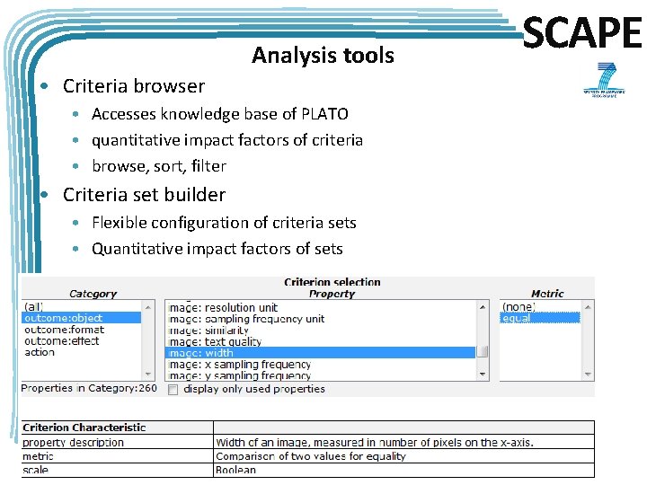This screenshot has height=485, width=647.
Task: Select image: width property
Action: (320, 353)
